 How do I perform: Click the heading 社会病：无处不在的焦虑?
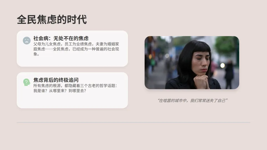[61, 38]
